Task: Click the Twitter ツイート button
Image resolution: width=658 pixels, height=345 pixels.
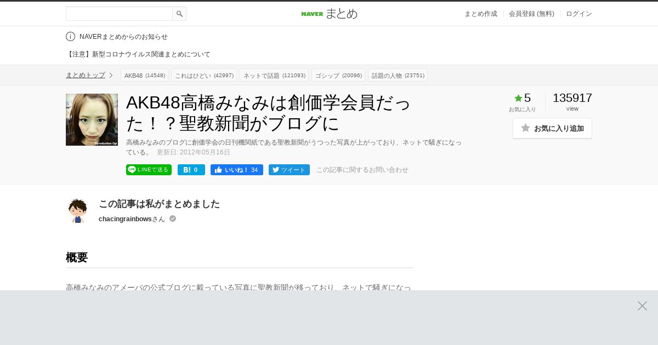Action: 289,170
